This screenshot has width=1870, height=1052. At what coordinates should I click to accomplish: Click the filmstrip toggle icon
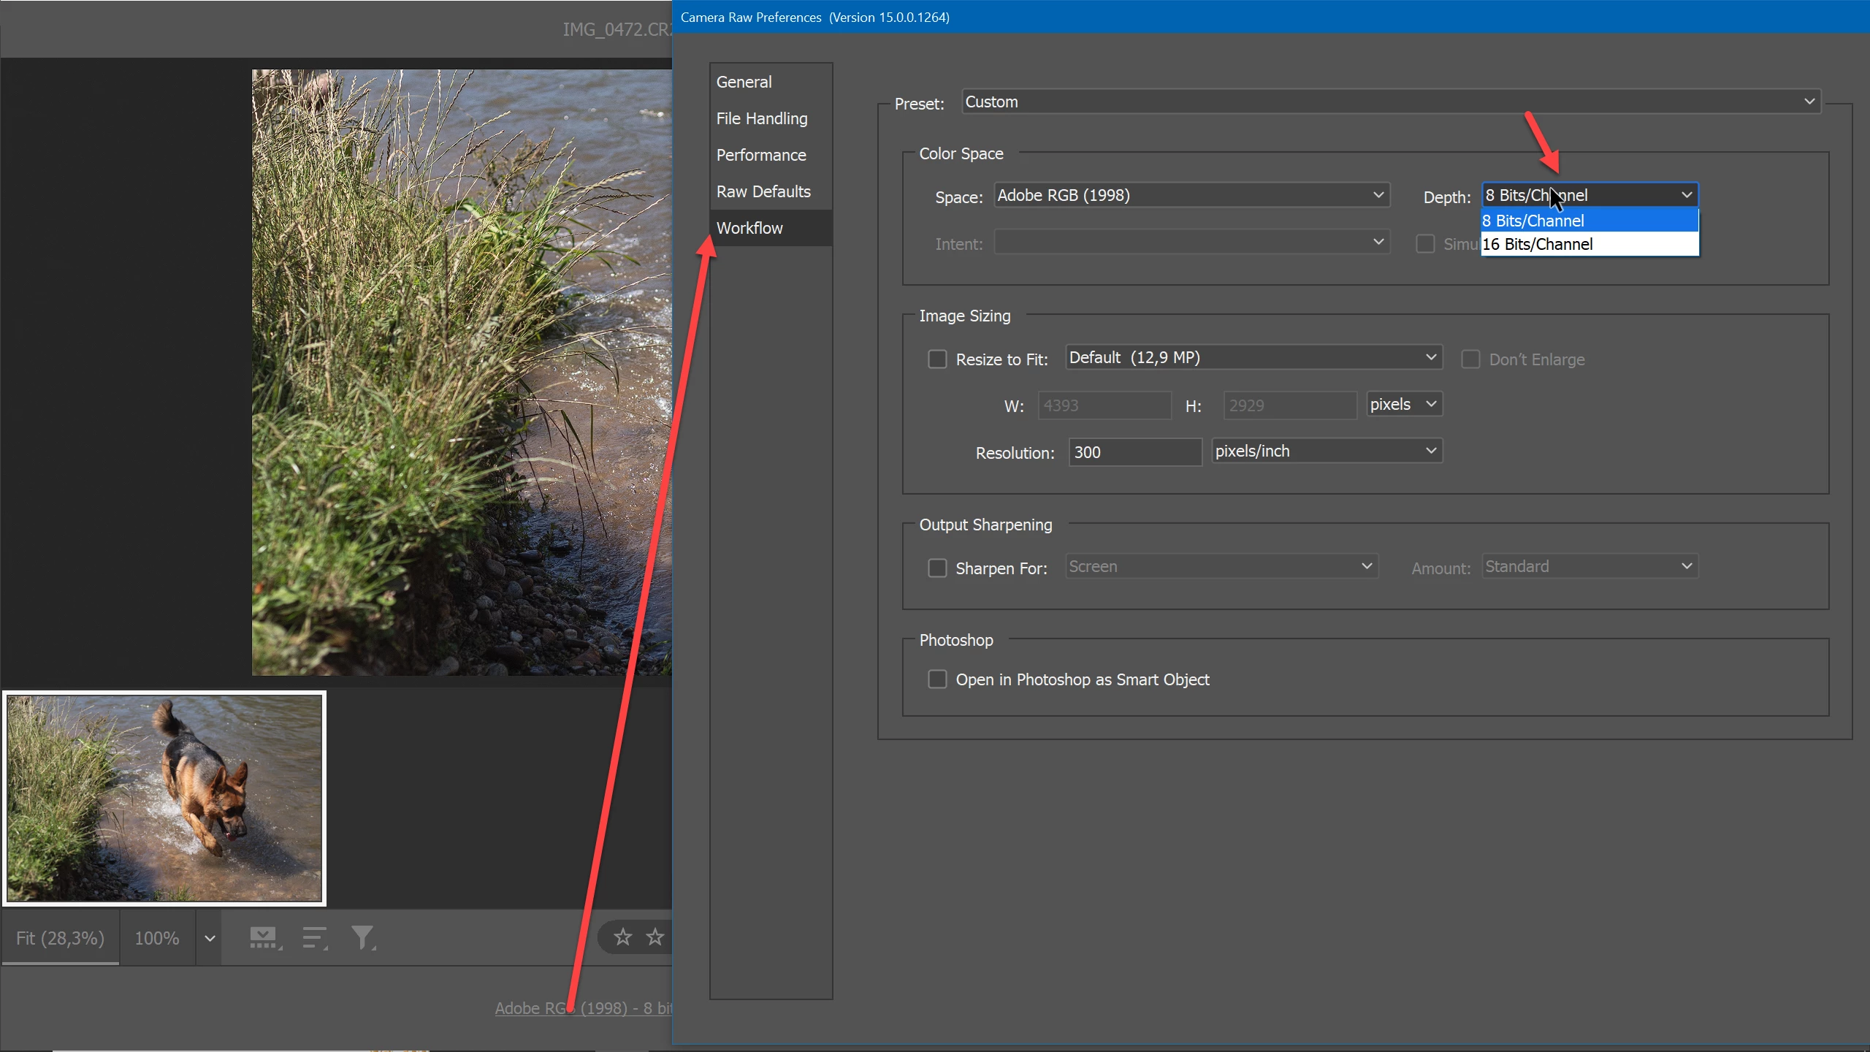pos(264,937)
